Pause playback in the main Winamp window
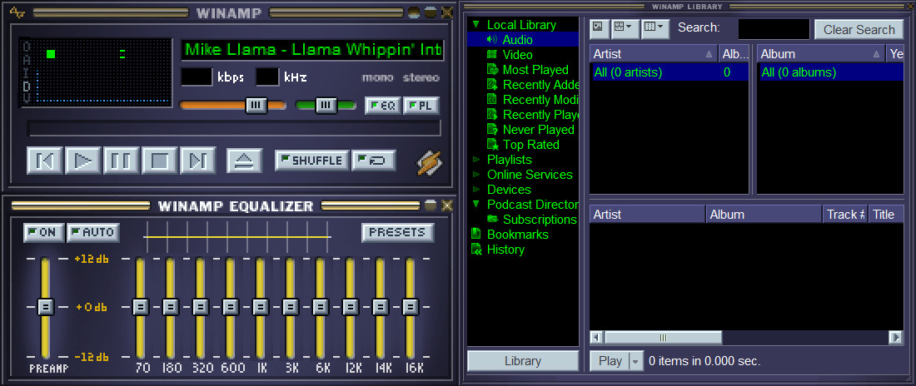The height and width of the screenshot is (386, 916). [x=121, y=161]
